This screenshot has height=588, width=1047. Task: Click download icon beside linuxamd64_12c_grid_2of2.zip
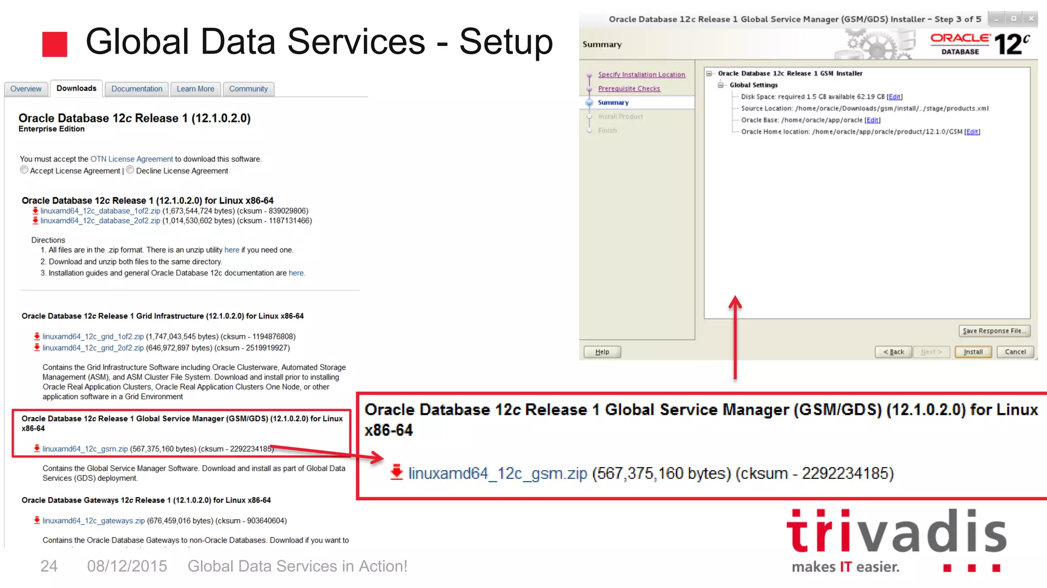click(37, 348)
